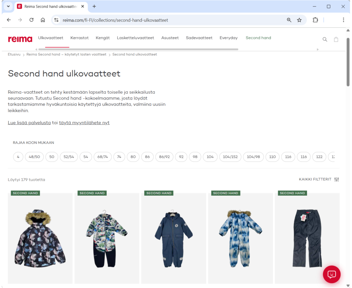The image size is (352, 288).
Task: Open the site search magnifier icon
Action: tap(324, 39)
